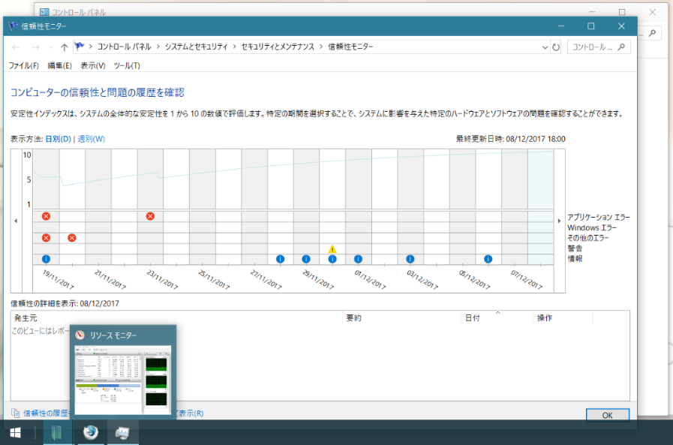
Task: Click the information icon on 28/11/2017
Action: [x=281, y=259]
